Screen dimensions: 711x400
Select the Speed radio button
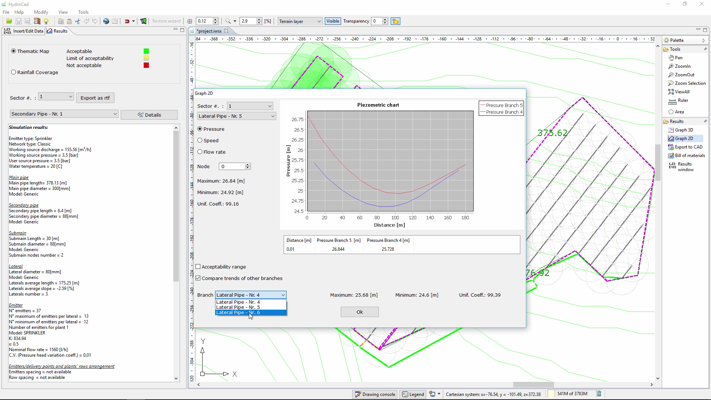200,140
